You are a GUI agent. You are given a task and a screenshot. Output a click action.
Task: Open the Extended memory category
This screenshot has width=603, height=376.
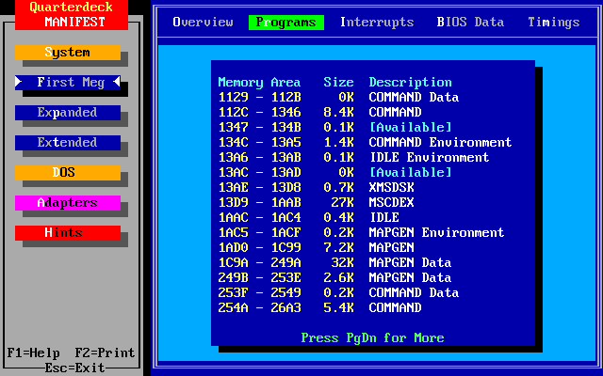point(68,142)
